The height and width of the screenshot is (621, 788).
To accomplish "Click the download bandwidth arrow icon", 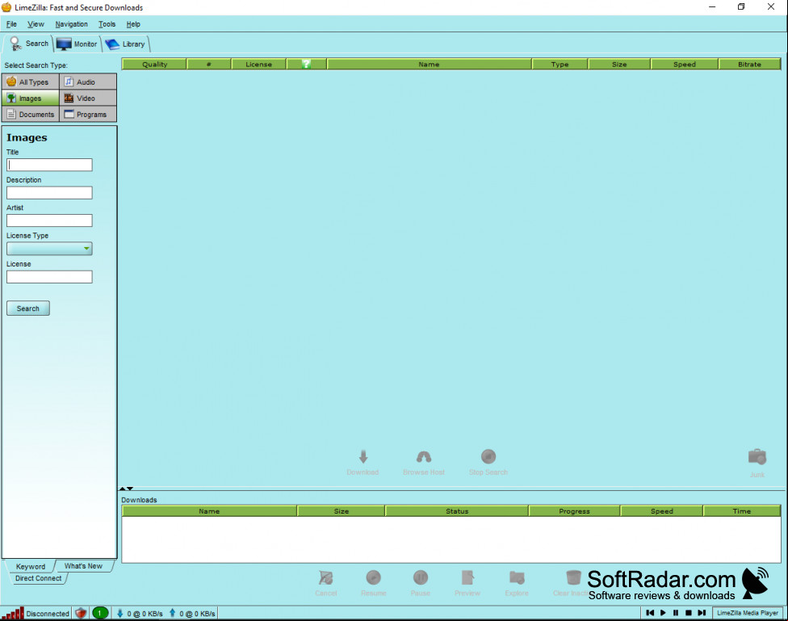I will [120, 613].
